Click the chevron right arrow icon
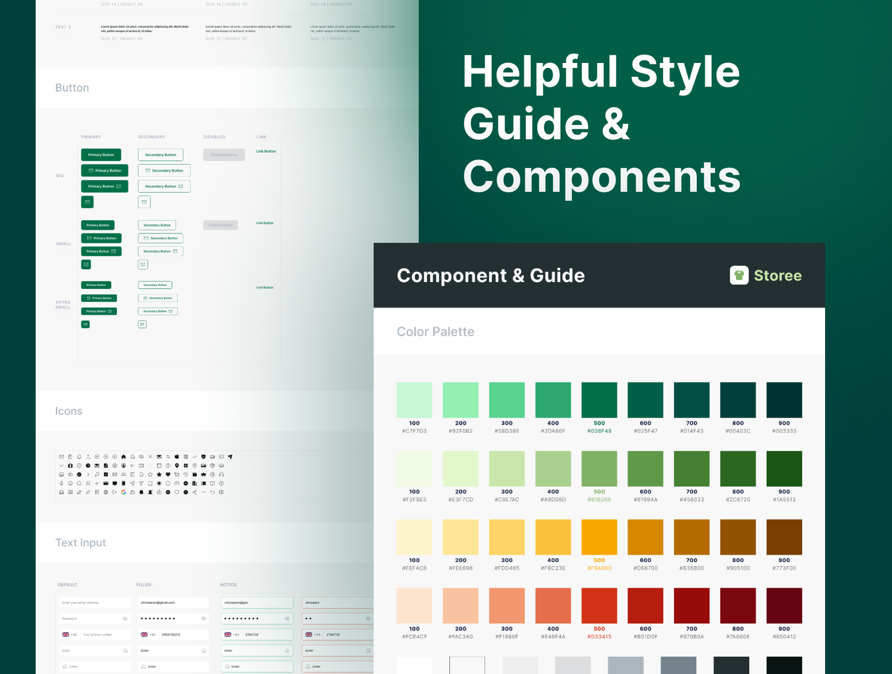This screenshot has height=674, width=892. coord(88,474)
